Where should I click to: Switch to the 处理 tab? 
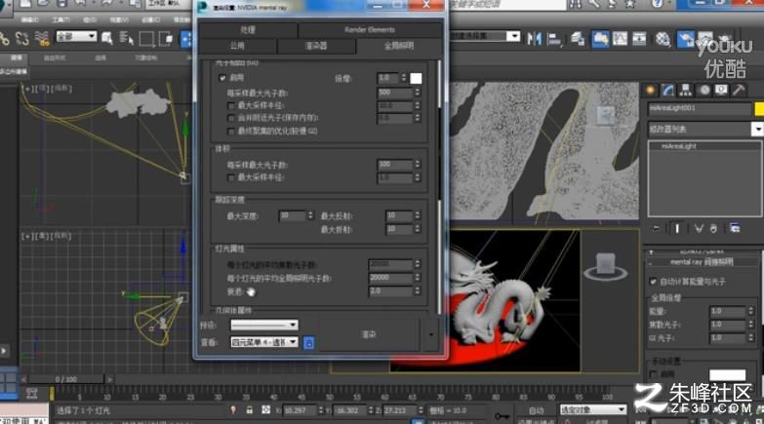[x=248, y=29]
